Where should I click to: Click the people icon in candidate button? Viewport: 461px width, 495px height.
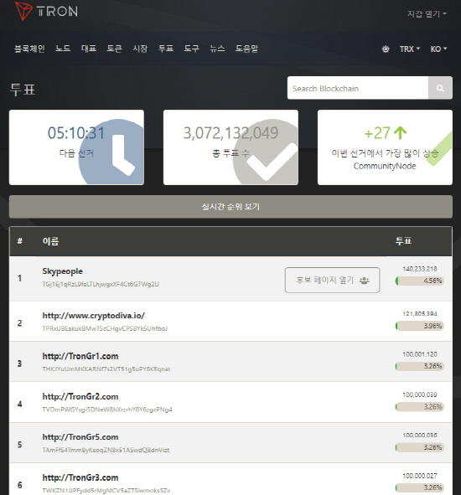click(364, 281)
